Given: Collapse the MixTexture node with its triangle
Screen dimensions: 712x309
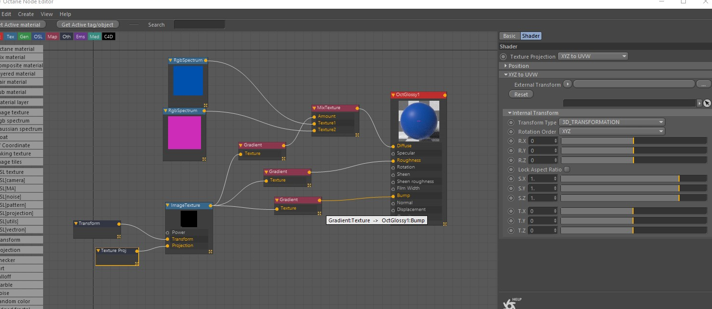Looking at the screenshot, I should (314, 108).
